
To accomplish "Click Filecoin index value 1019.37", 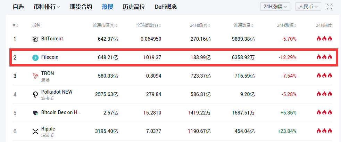I will [x=152, y=57].
